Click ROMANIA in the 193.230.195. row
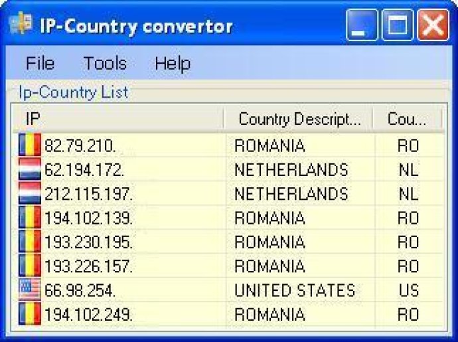 click(x=269, y=242)
